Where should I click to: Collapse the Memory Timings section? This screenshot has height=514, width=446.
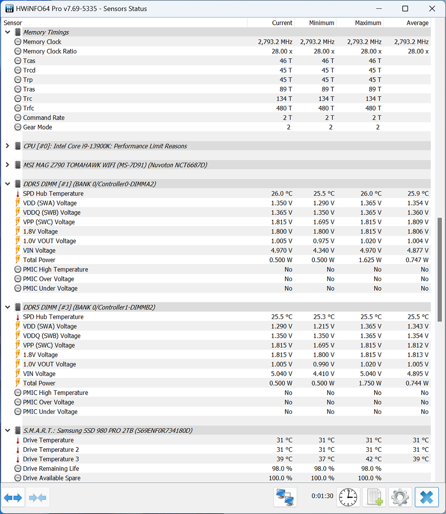click(7, 32)
